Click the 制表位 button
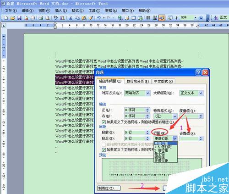229x194 pixels. click(109, 188)
